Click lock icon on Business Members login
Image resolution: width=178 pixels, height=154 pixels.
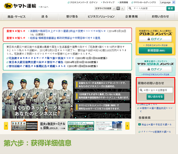pos(149,69)
